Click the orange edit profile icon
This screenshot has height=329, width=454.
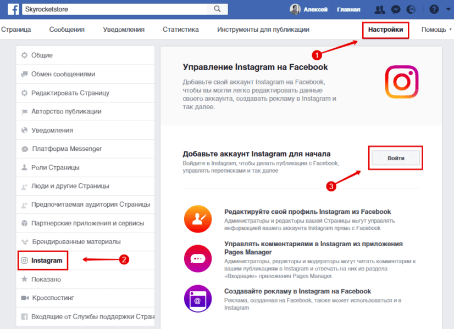pos(198,219)
